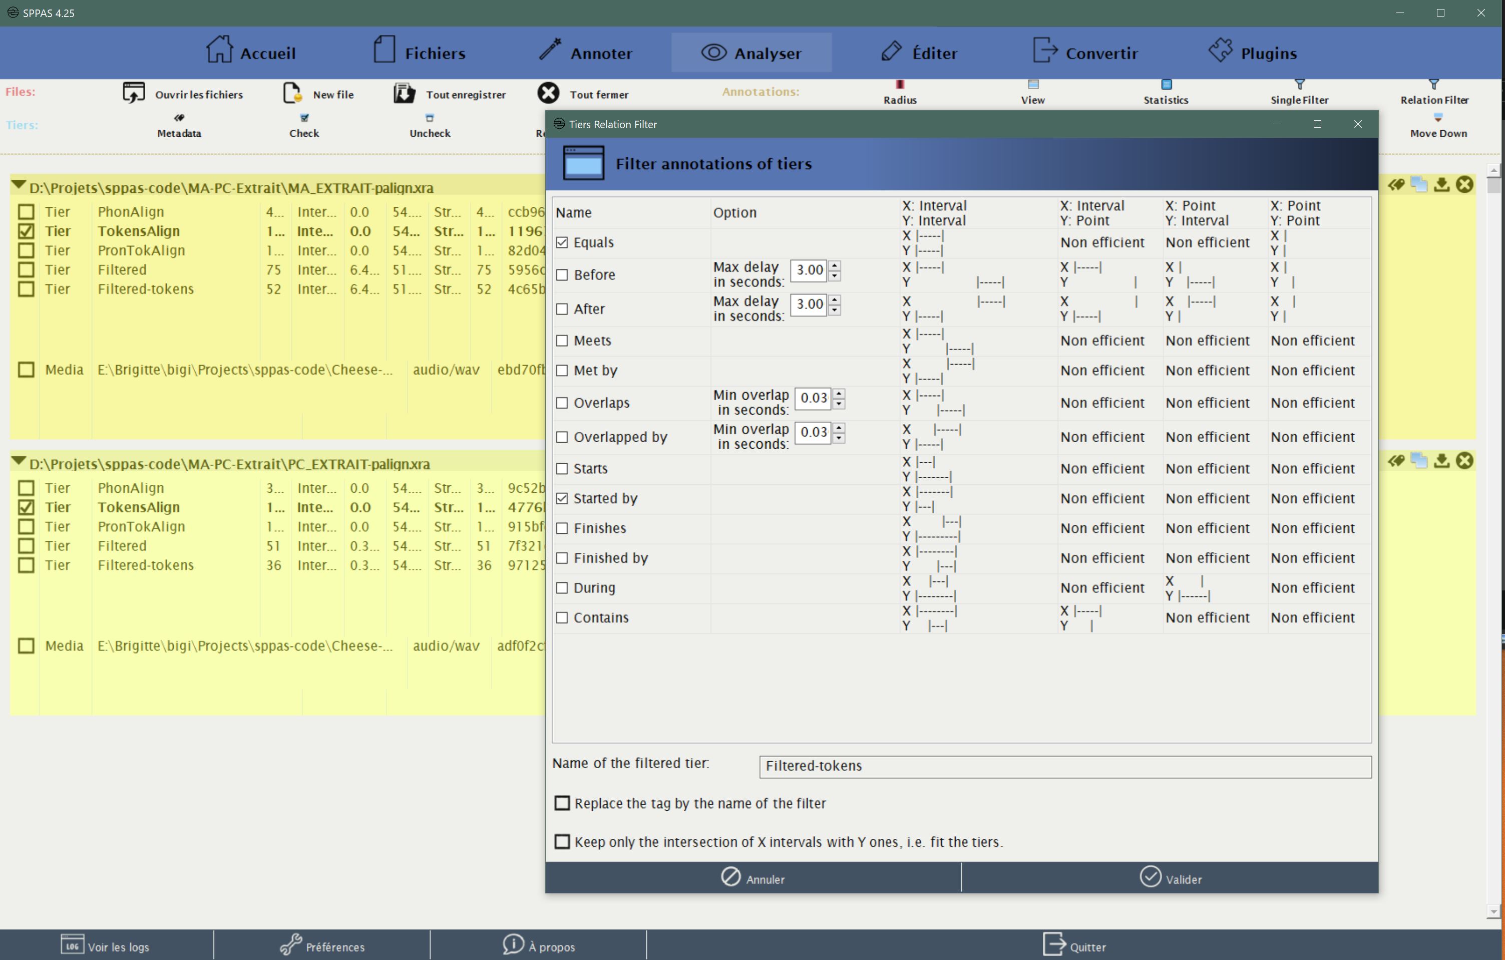This screenshot has height=960, width=1505.
Task: Click Valider to apply the filter
Action: [1170, 877]
